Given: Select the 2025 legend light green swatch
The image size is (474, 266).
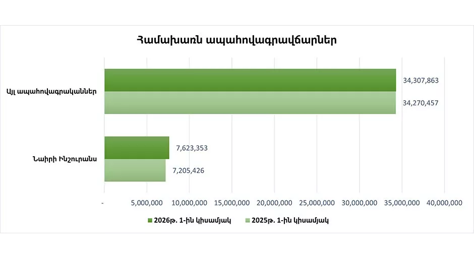Looking at the screenshot, I should [x=248, y=221].
